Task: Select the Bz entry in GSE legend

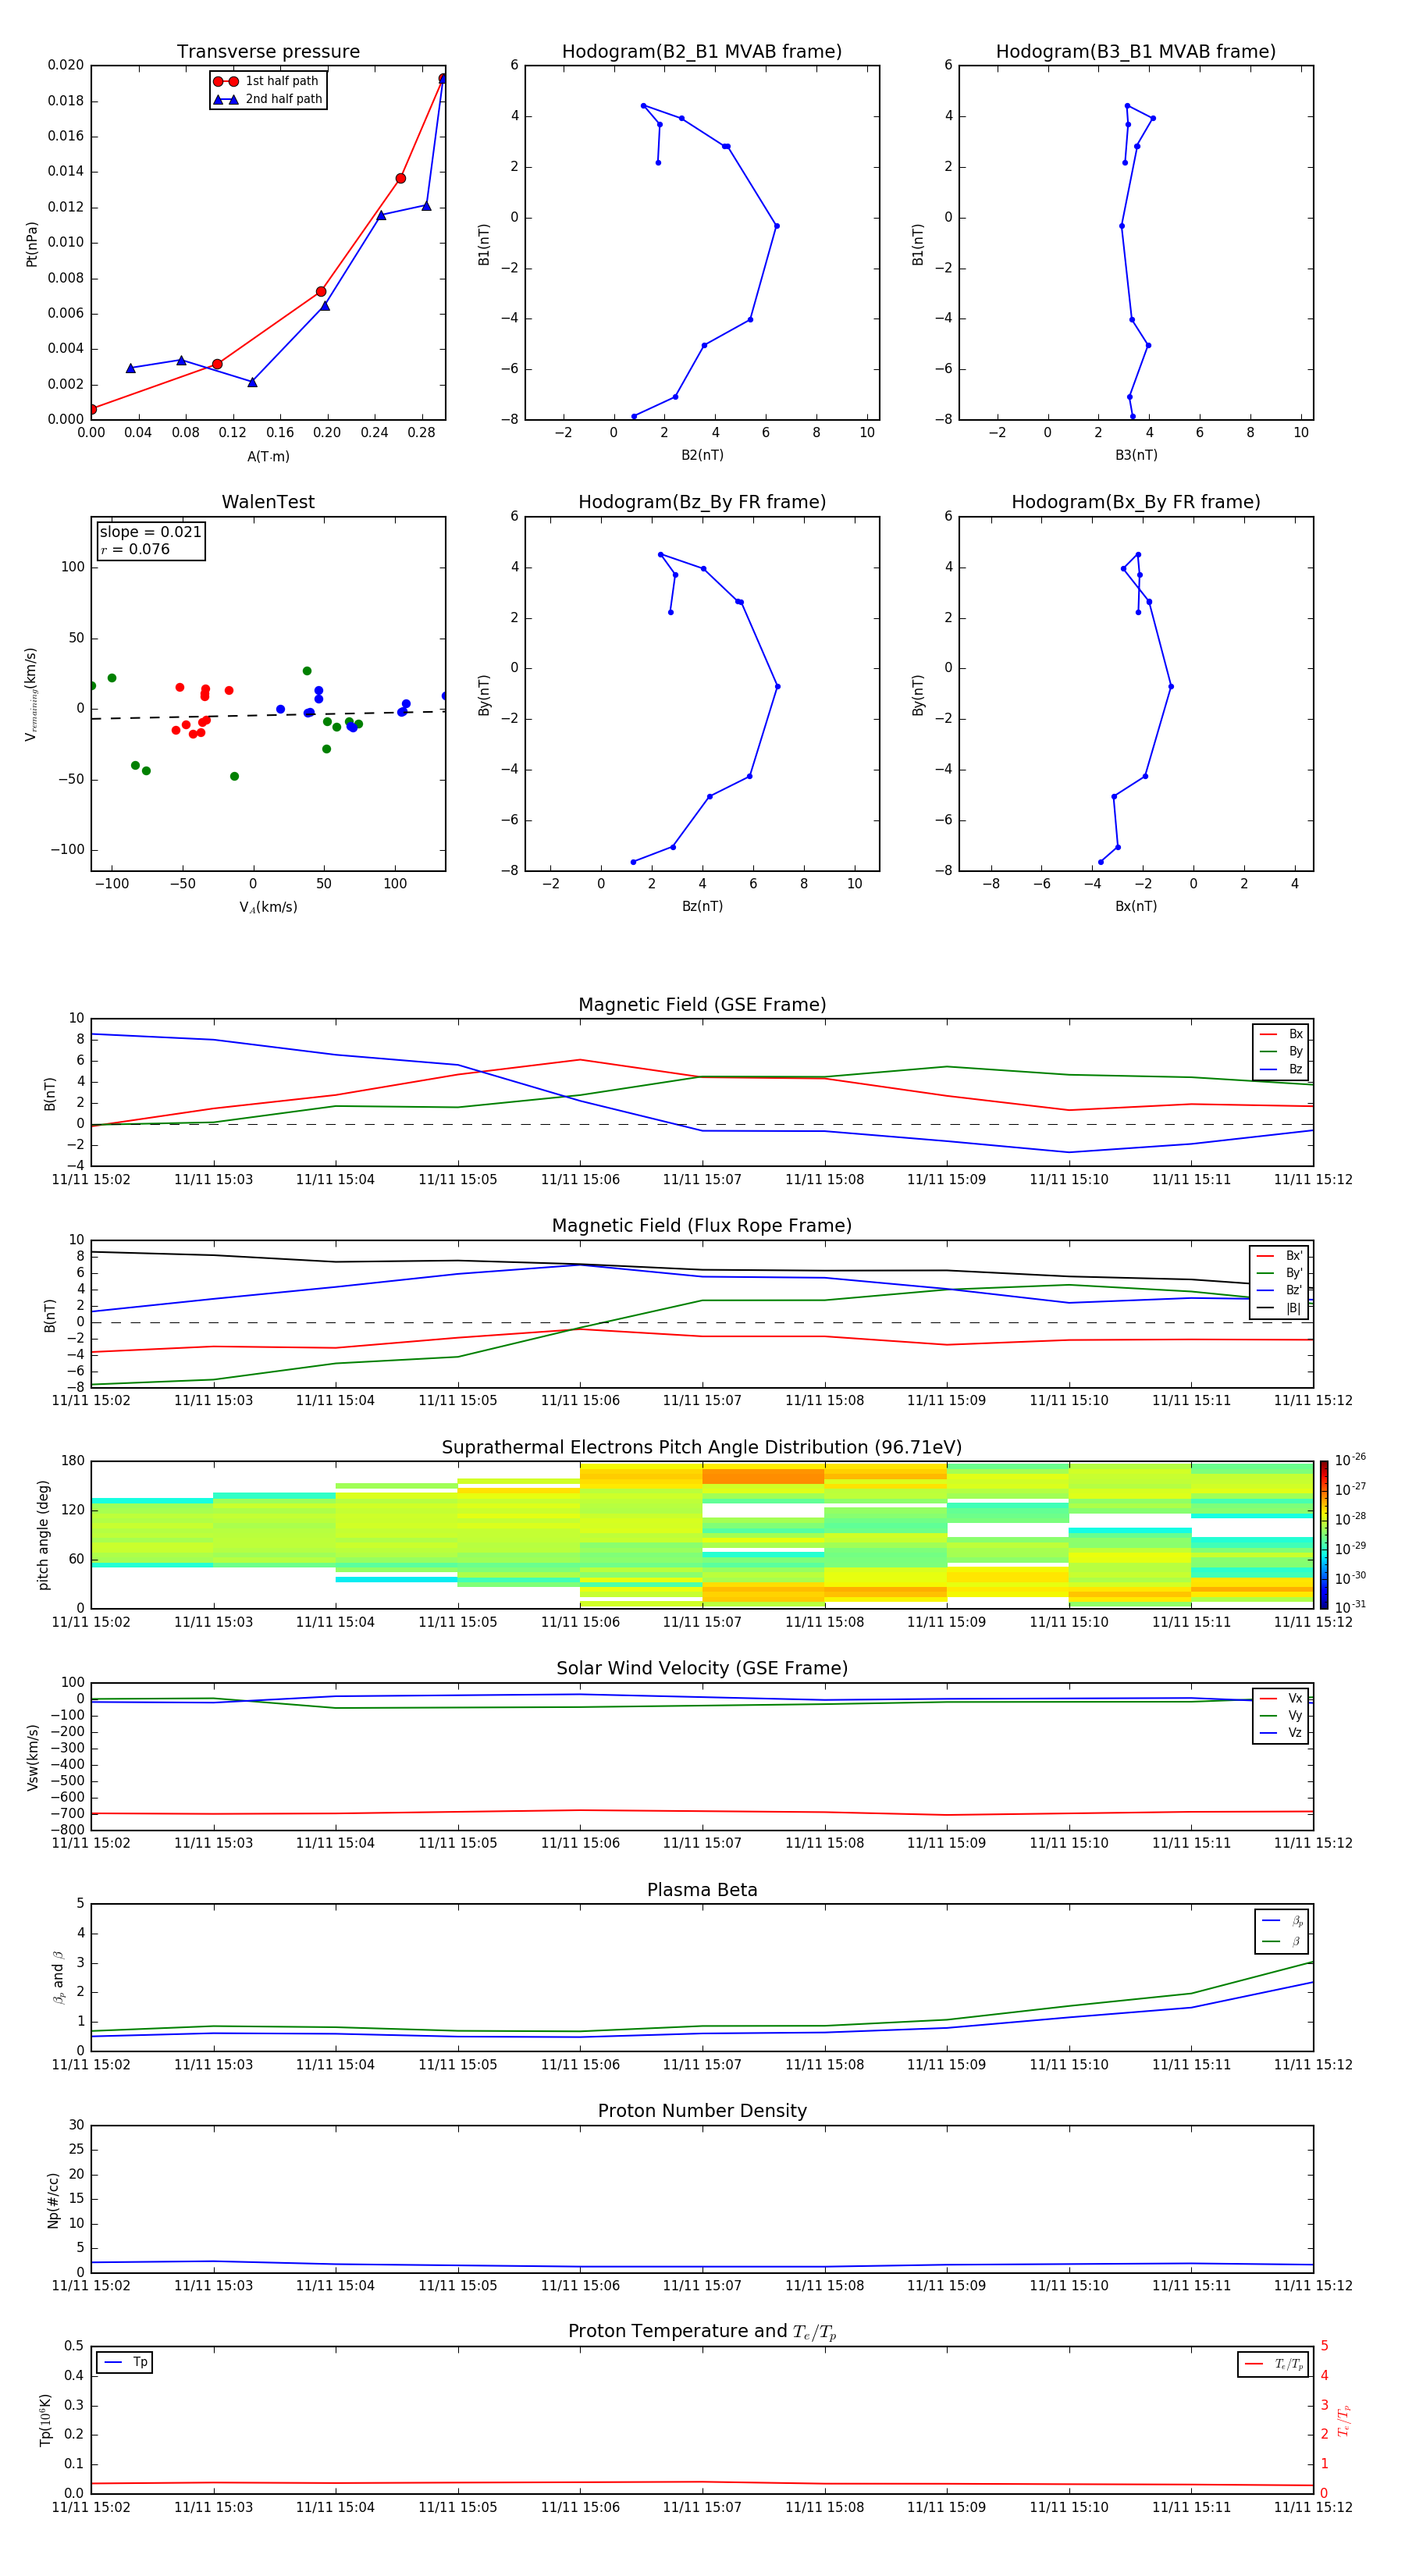Action: coord(1281,1069)
